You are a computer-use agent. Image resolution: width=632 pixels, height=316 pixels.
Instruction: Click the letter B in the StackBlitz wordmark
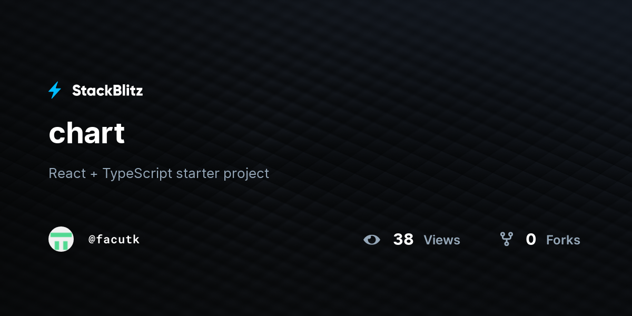click(x=117, y=91)
